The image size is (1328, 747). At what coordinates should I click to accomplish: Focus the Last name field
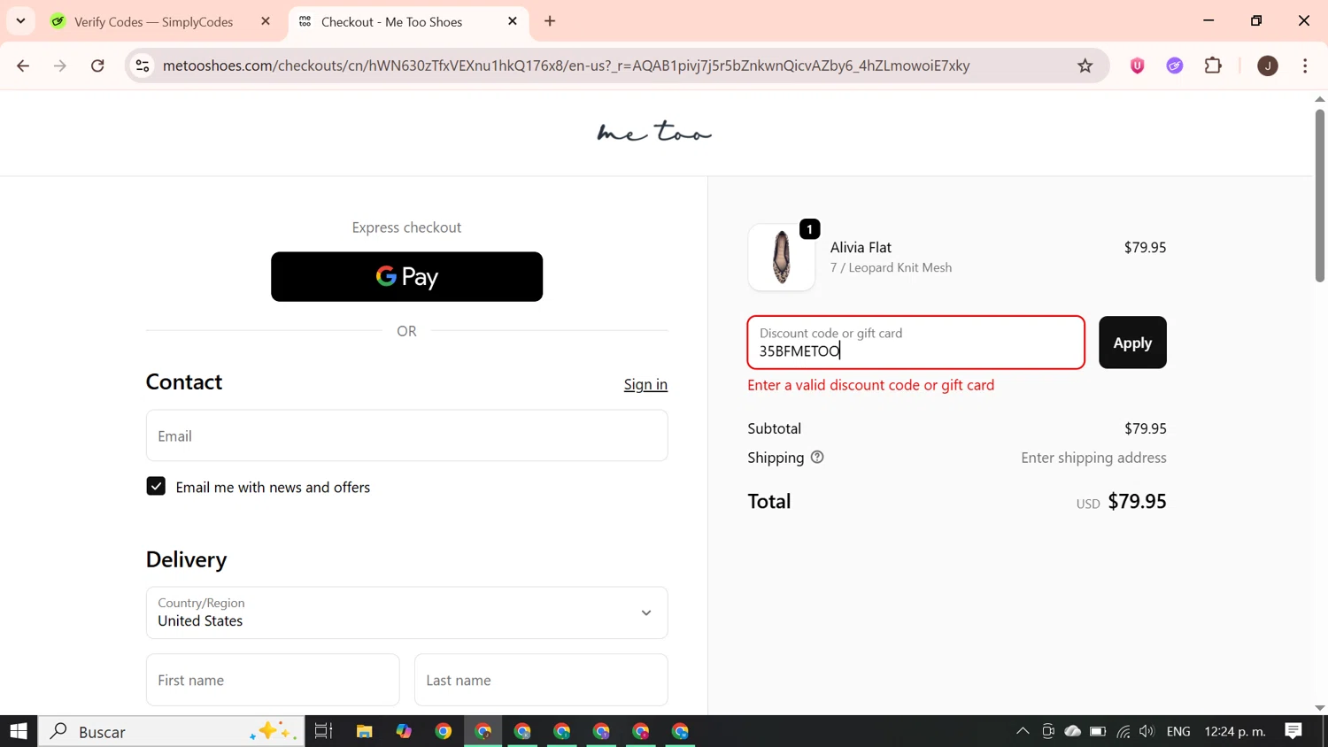pos(541,680)
